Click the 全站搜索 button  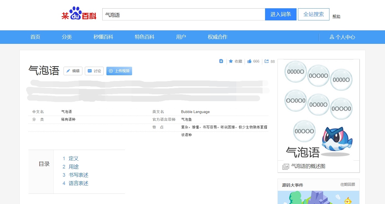click(x=314, y=14)
